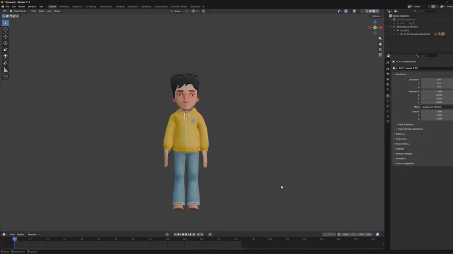Switch perspective/orthographic grid icon
This screenshot has height=254, width=453.
380,55
